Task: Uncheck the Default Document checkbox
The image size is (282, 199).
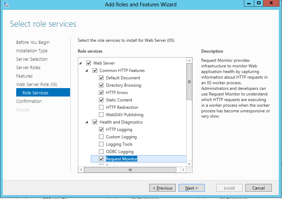Action: (101, 78)
